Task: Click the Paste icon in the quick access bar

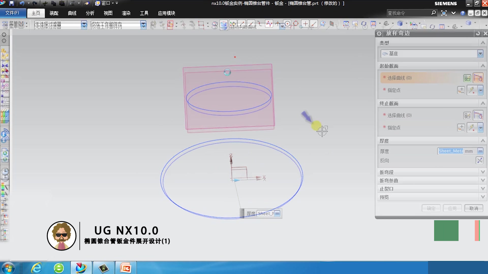Action: (62, 3)
